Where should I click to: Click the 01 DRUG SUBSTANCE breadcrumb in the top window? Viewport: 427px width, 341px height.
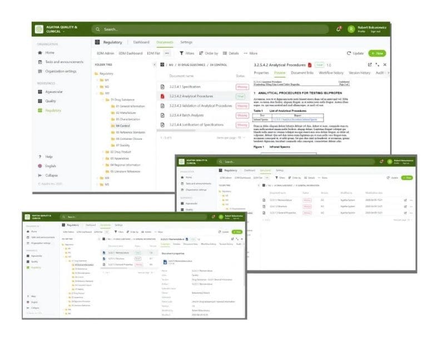pyautogui.click(x=191, y=65)
